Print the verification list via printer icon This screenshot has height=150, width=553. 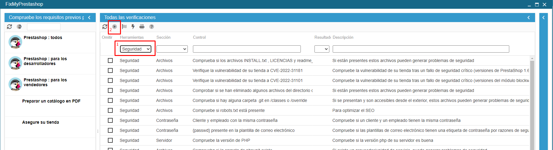[x=142, y=27]
